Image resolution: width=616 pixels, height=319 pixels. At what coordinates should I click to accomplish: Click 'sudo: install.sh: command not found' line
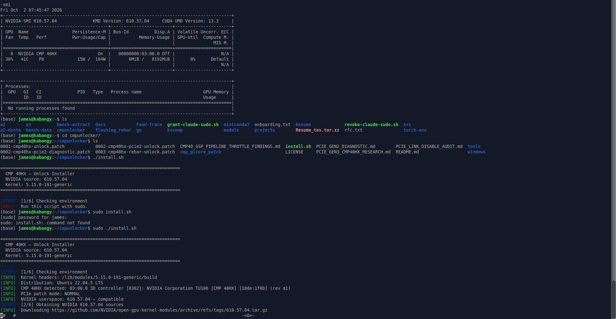point(45,223)
